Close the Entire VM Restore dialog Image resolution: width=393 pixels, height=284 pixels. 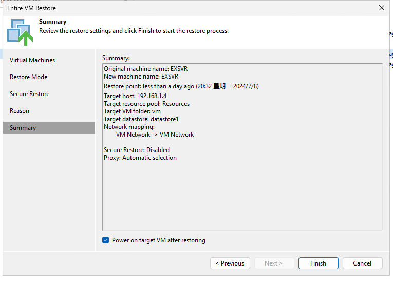point(382,8)
